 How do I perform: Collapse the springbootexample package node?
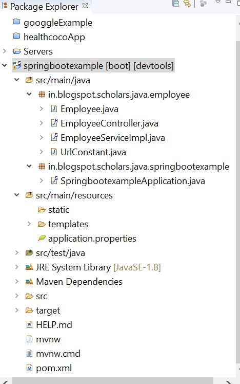[x=29, y=166]
